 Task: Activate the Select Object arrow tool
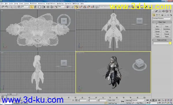pos(32,7)
